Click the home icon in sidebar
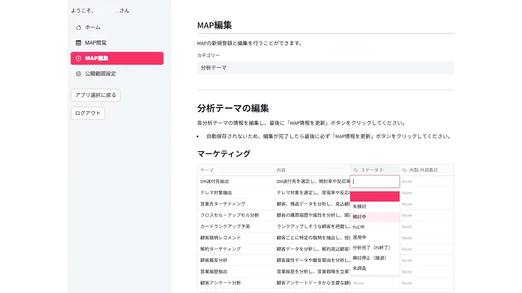This screenshot has height=293, width=522. pyautogui.click(x=79, y=27)
